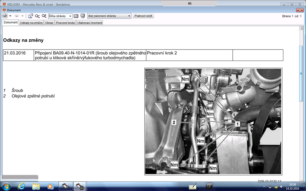The image size is (306, 191).
Task: Click the Nm label at bottom-left flange bolt
Action: (174, 165)
